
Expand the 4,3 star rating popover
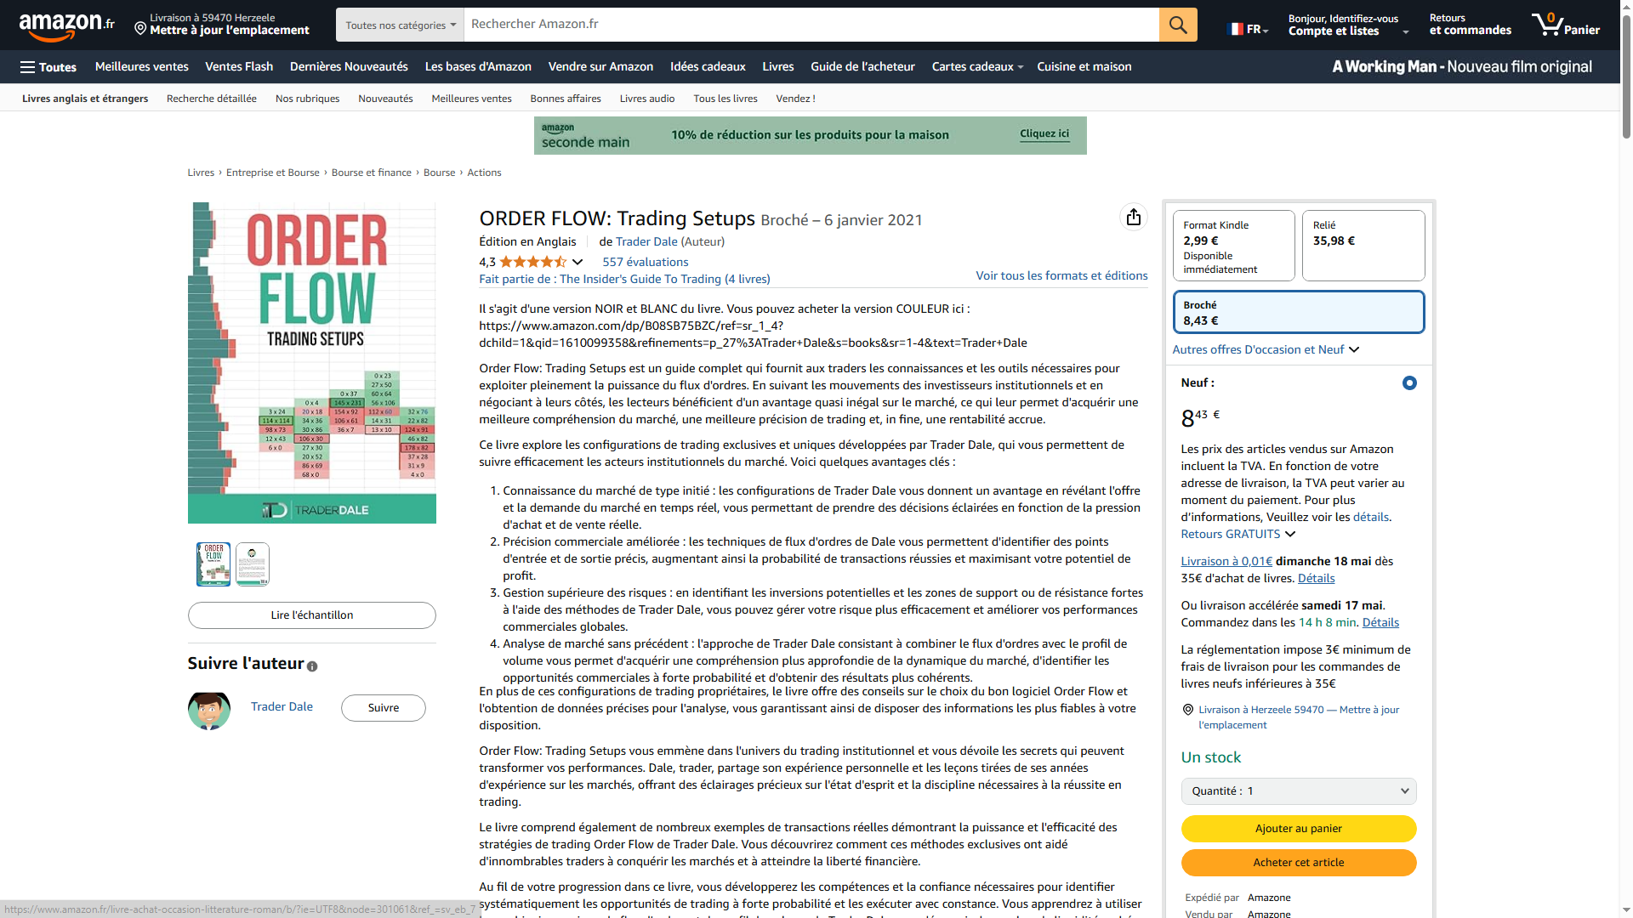[x=578, y=262]
